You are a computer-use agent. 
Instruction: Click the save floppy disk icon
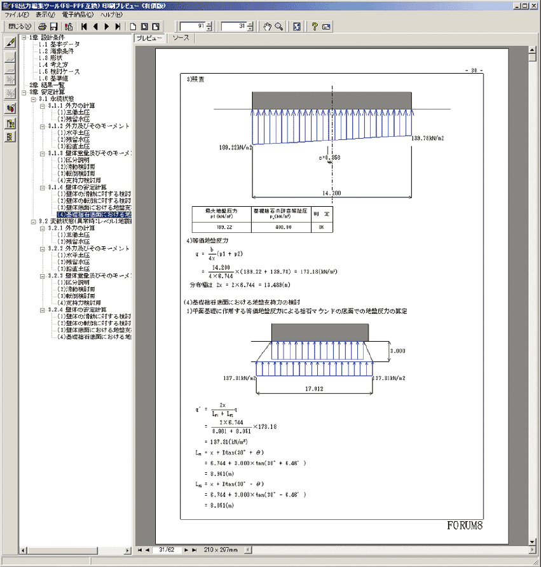tap(54, 26)
